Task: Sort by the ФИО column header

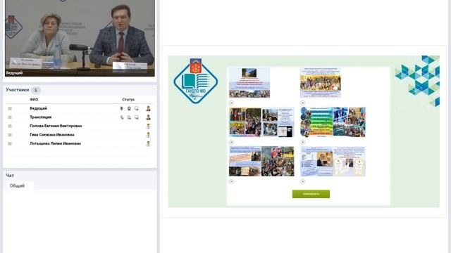Action: [x=34, y=100]
